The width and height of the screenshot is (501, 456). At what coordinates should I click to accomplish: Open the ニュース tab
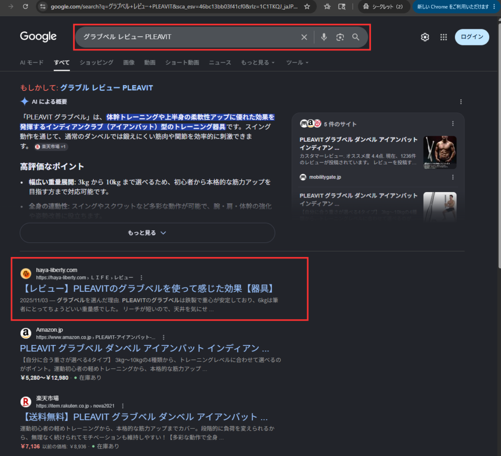(220, 63)
